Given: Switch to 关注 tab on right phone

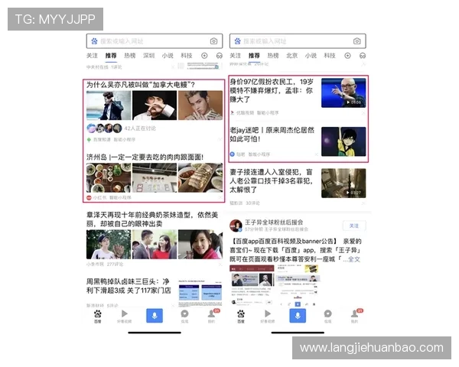Looking at the screenshot, I should point(235,56).
